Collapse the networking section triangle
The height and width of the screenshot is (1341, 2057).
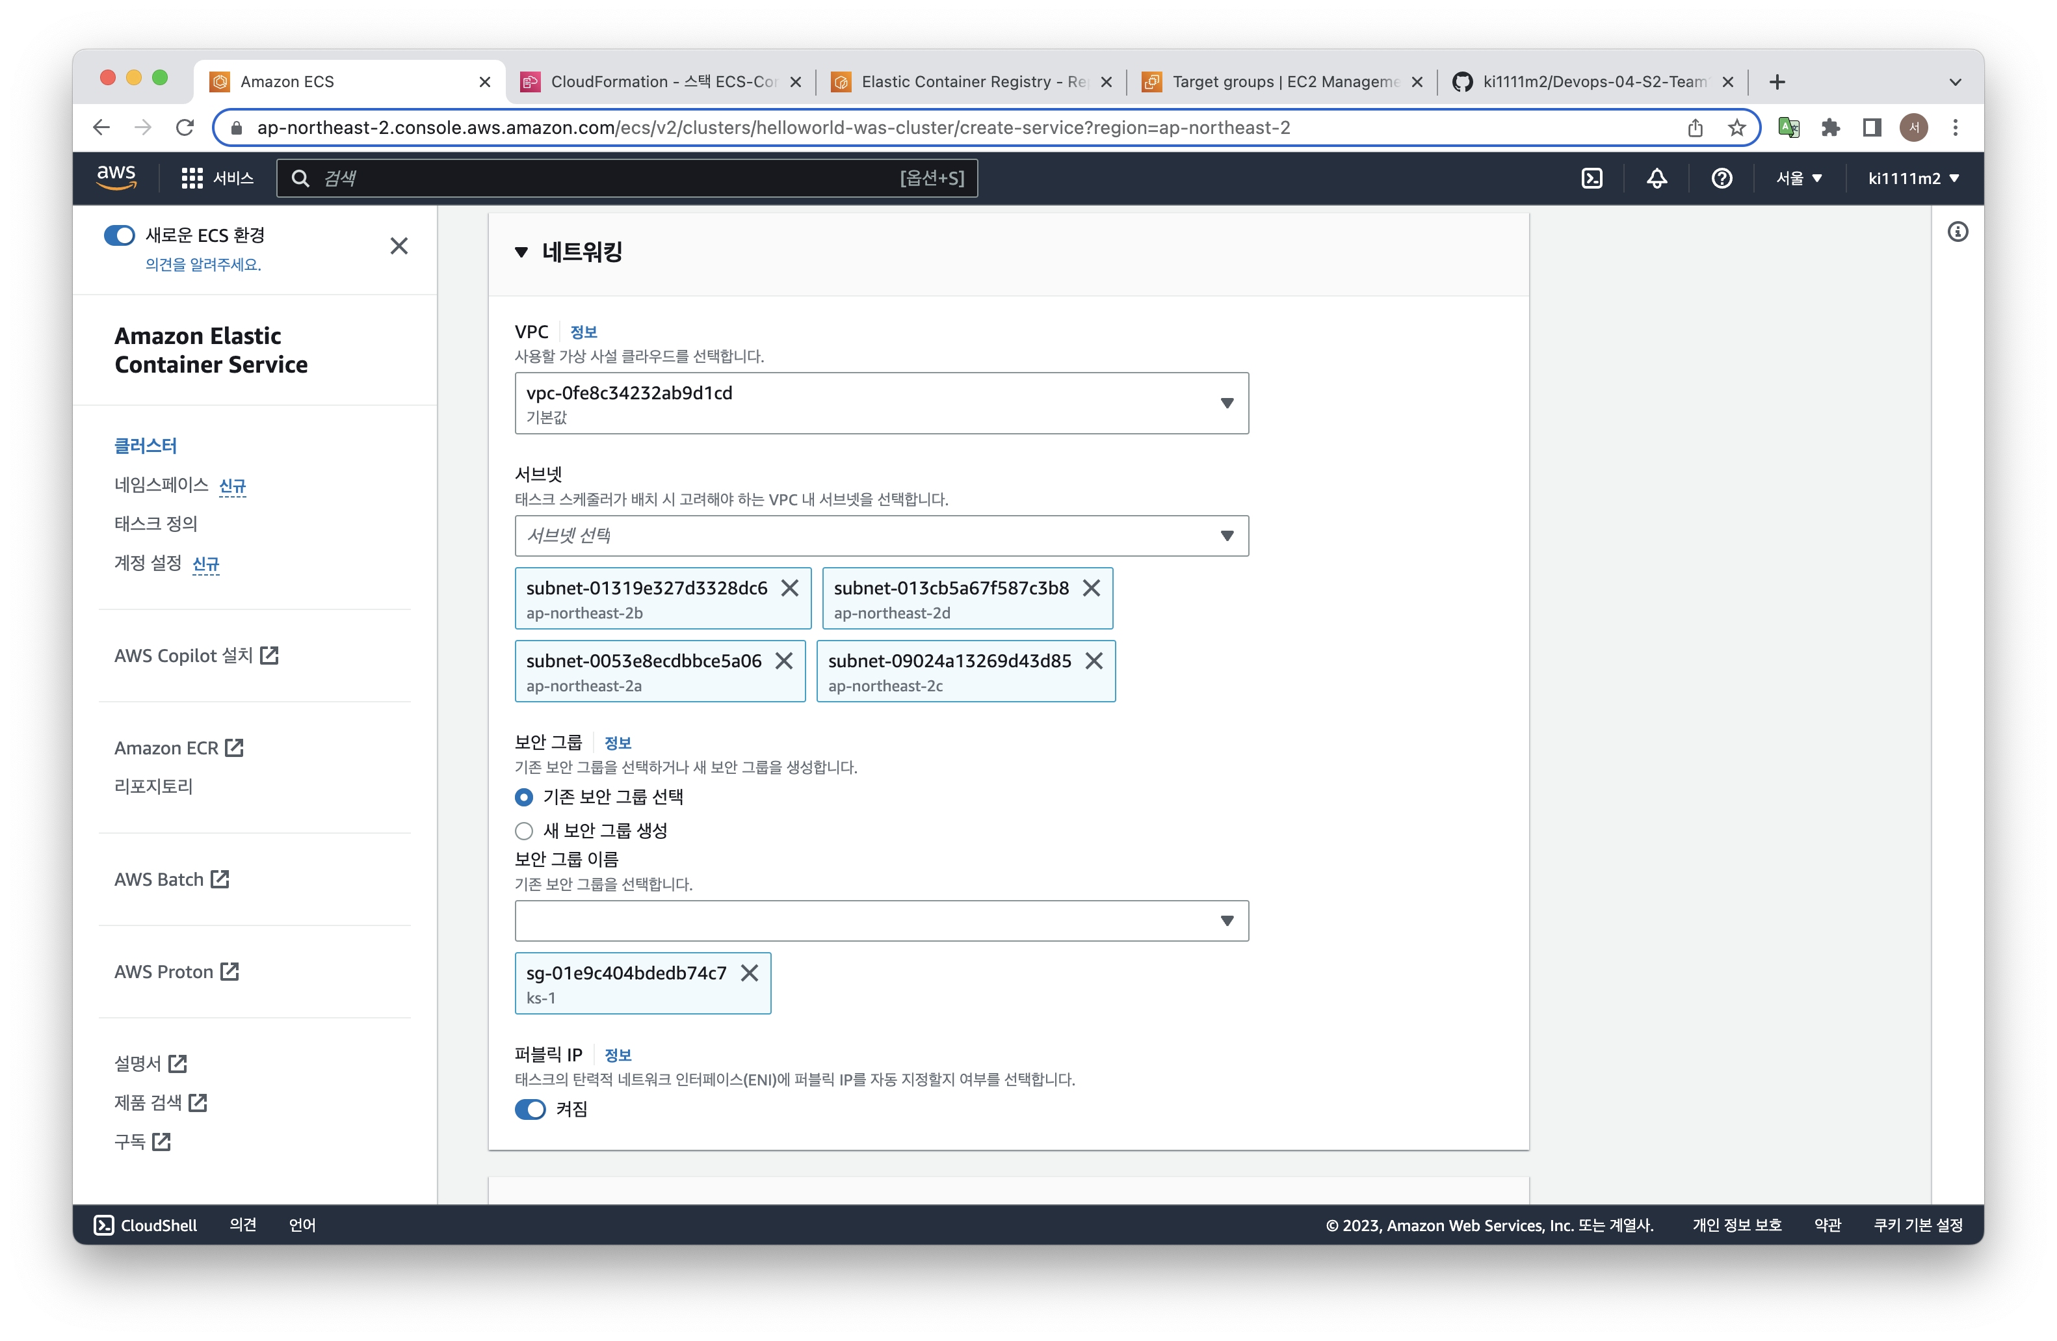521,252
